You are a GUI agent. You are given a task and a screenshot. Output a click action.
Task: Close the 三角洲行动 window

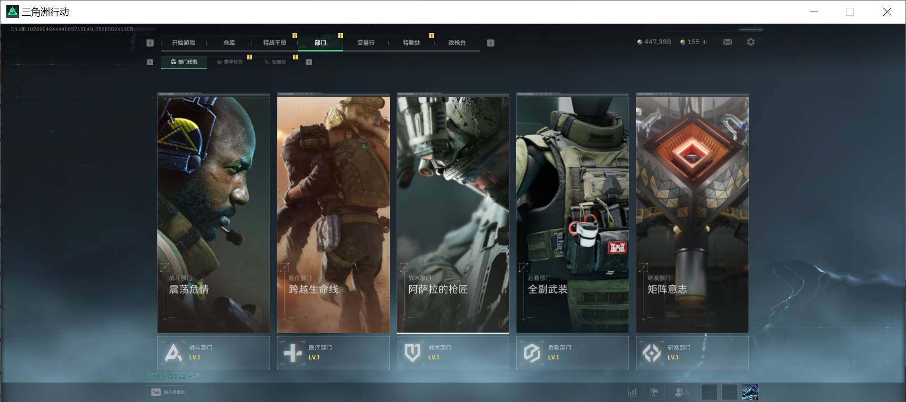click(887, 12)
